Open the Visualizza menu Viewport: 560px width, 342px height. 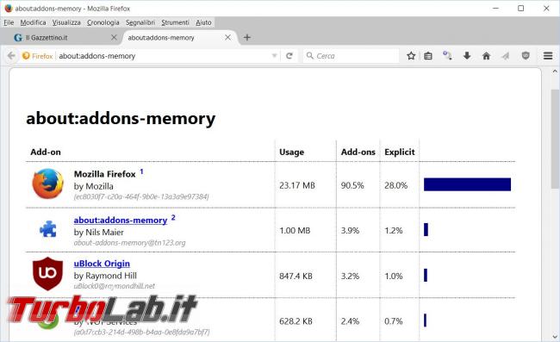coord(66,22)
